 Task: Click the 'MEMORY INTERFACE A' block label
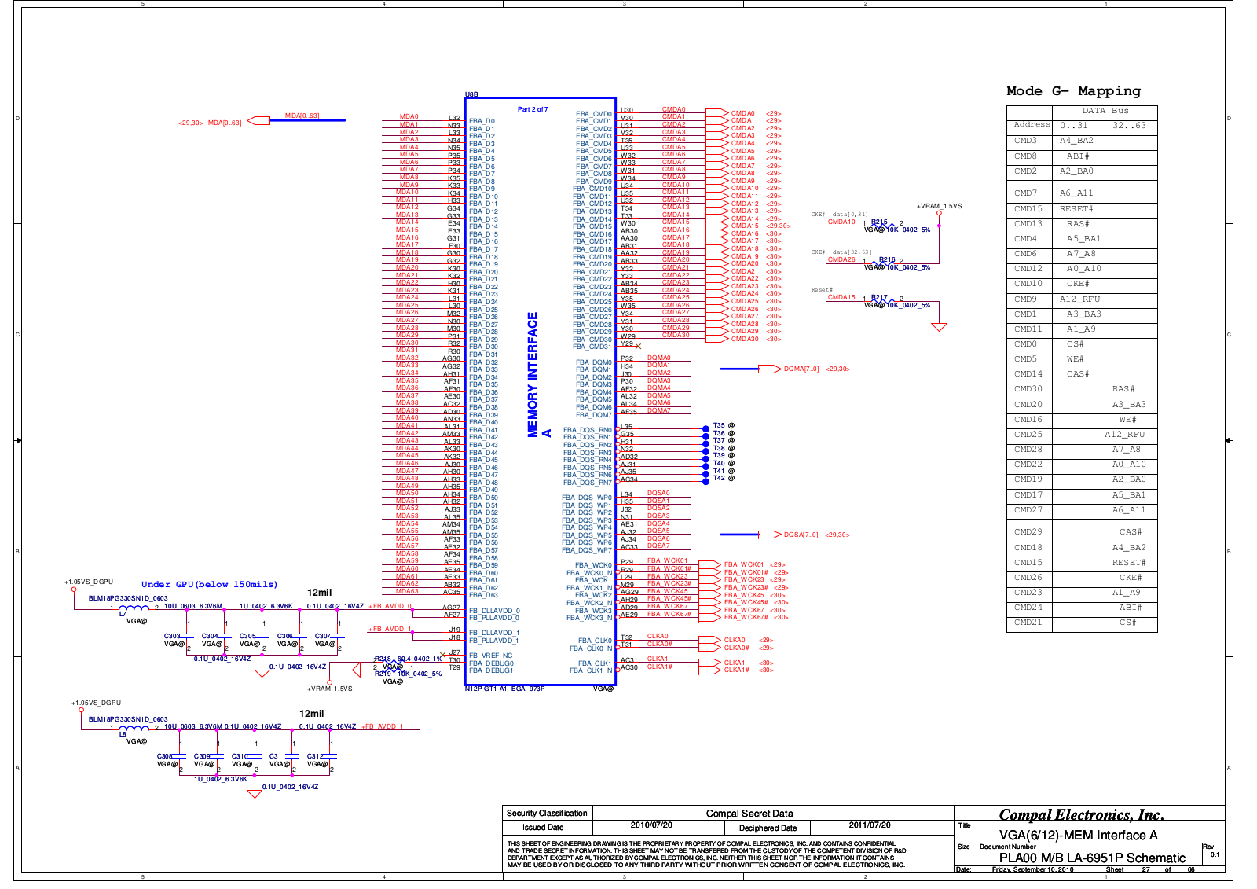(538, 375)
